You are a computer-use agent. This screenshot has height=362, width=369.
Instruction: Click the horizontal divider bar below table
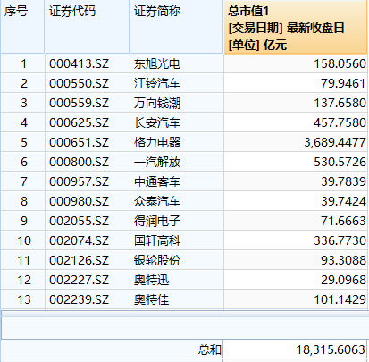click(185, 314)
